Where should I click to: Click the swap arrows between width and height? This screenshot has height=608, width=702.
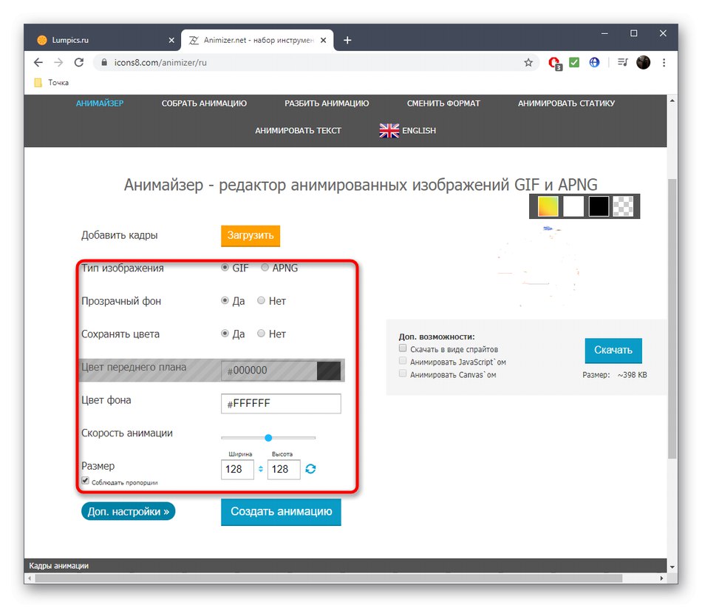262,469
